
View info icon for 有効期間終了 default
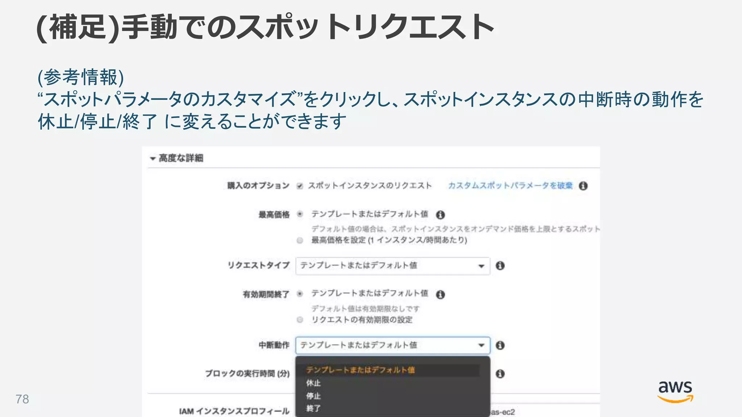point(440,294)
